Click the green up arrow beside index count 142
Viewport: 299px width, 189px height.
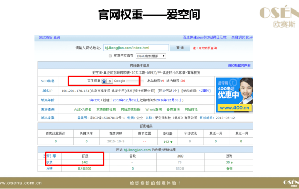click(x=171, y=142)
